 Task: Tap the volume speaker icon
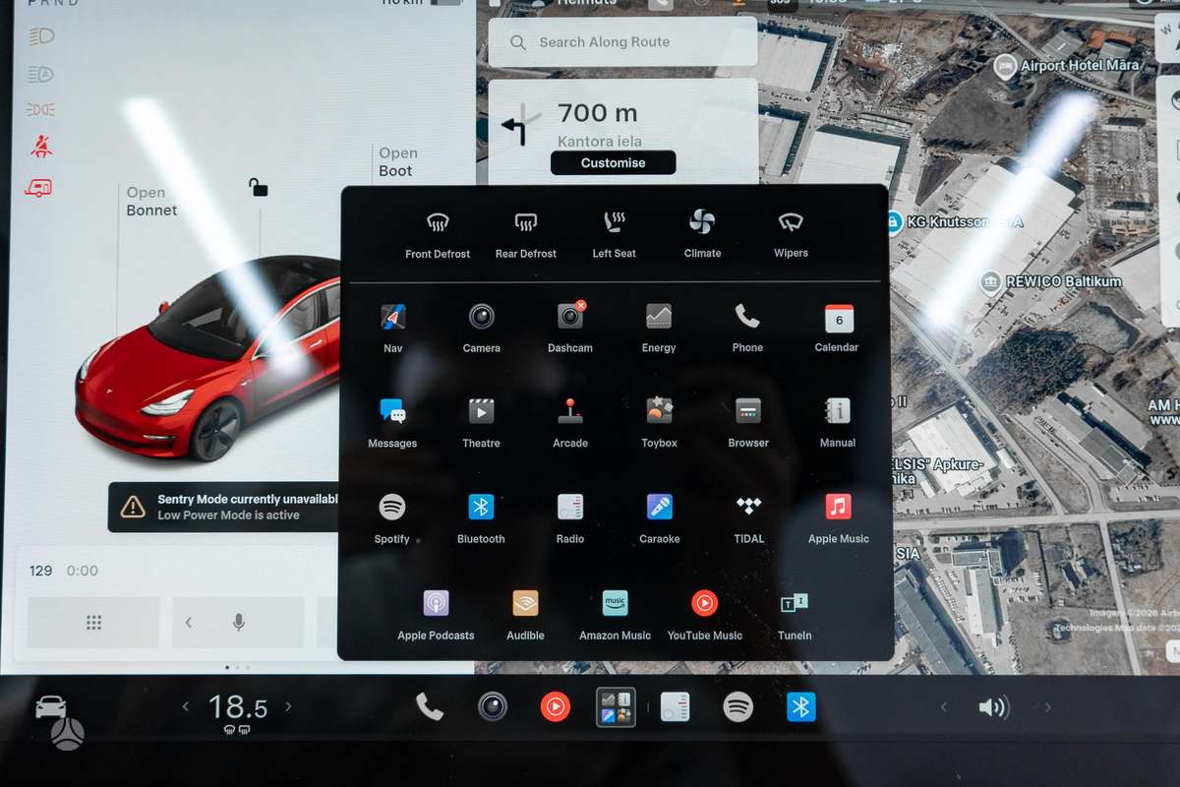pos(993,707)
